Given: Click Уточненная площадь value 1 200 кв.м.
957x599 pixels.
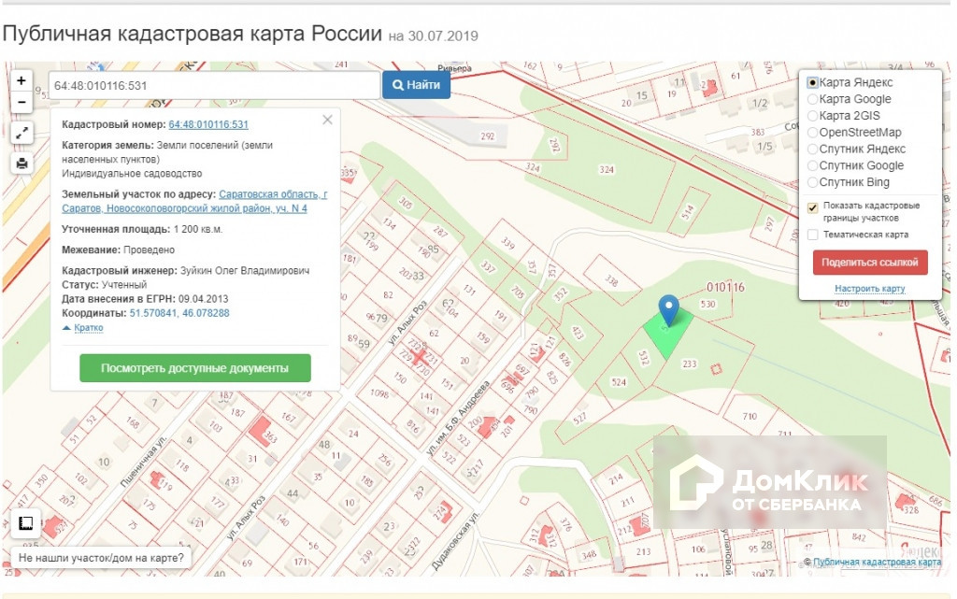Looking at the screenshot, I should pyautogui.click(x=198, y=229).
